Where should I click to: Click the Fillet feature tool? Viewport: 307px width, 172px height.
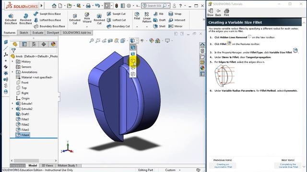[137, 16]
